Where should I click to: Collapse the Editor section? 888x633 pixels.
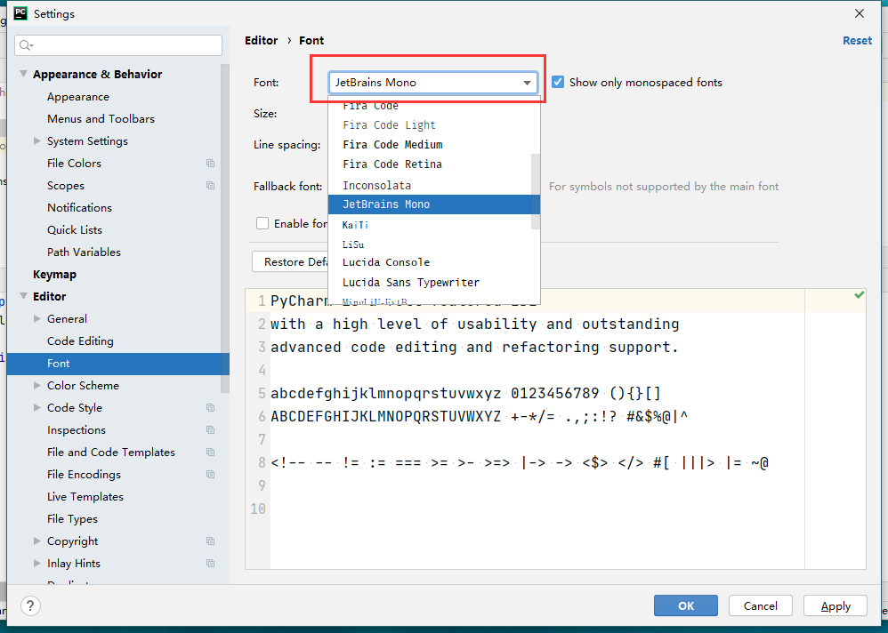click(24, 296)
